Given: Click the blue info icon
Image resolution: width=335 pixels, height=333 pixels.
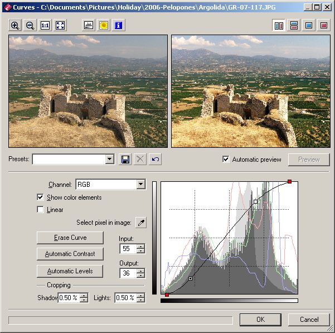Looking at the screenshot, I should point(118,26).
